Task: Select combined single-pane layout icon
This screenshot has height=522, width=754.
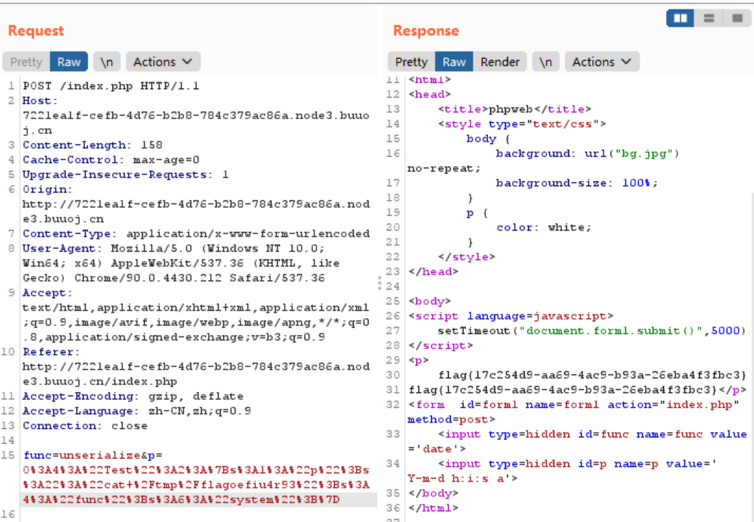Action: (x=737, y=18)
